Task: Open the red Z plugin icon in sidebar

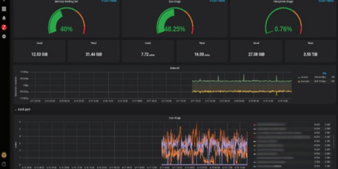Action: click(4, 27)
